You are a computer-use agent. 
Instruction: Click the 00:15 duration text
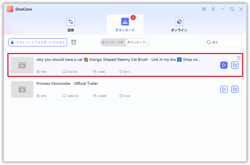tap(127, 72)
